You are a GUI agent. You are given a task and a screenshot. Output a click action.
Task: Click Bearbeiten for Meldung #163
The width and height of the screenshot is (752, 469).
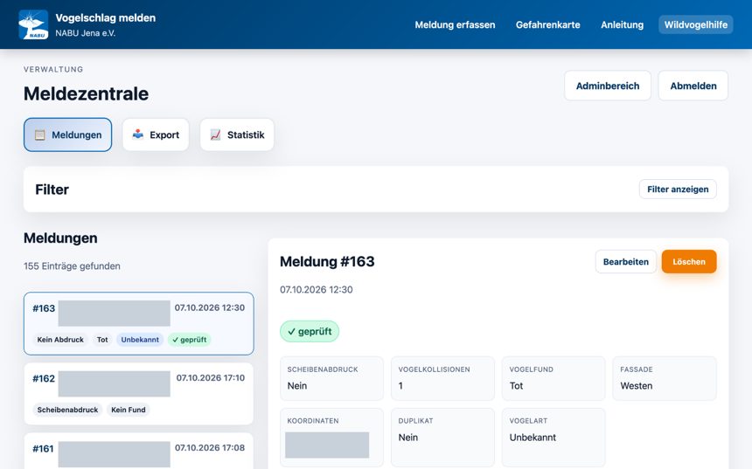click(x=625, y=261)
